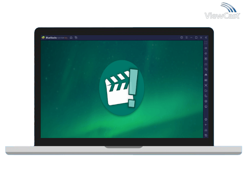This screenshot has width=245, height=169.
Task: Click the rotate screen icon in sidebar
Action: pyautogui.click(x=206, y=96)
